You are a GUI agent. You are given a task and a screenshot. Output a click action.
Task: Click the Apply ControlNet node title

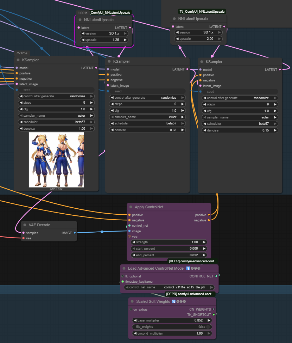tap(149, 207)
